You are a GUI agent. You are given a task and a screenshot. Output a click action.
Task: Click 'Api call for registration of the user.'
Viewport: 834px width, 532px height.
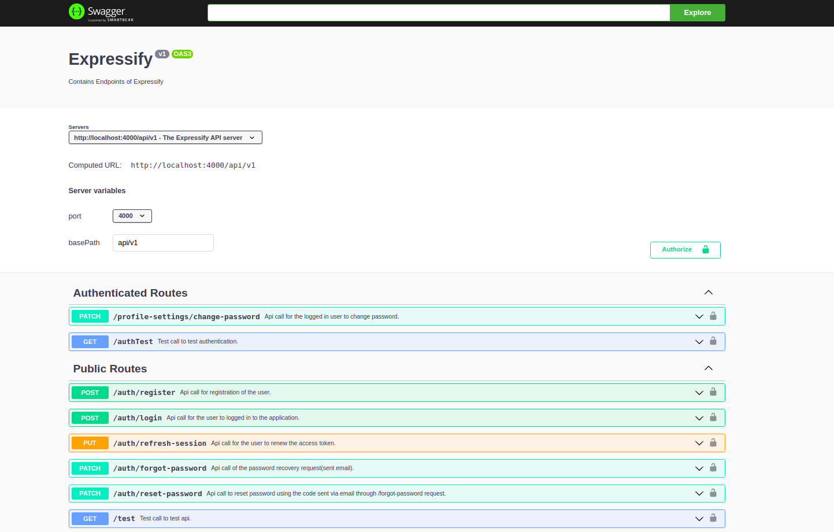click(x=225, y=392)
